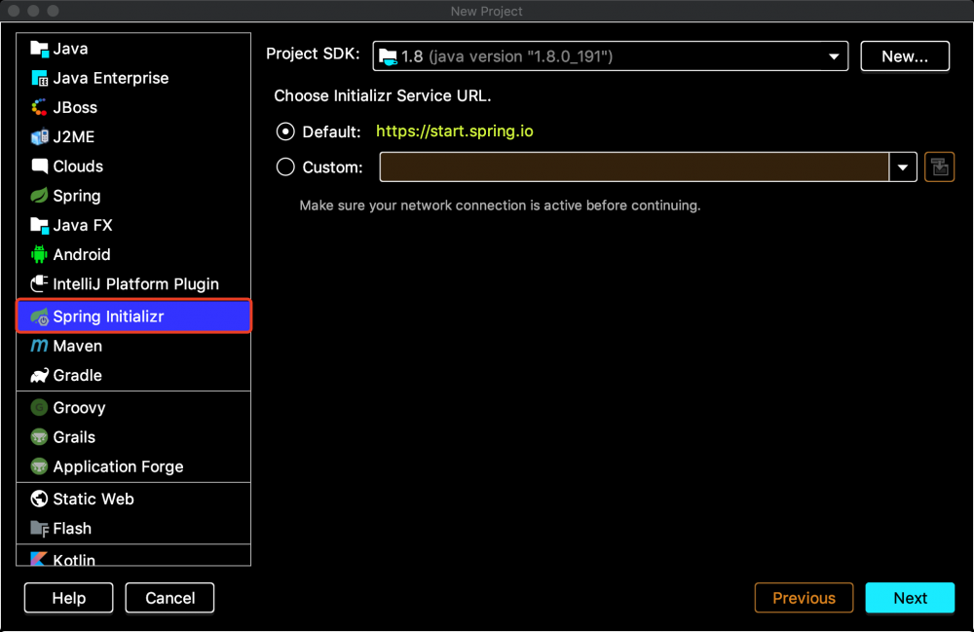974x632 pixels.
Task: Select the J2ME device icon
Action: click(39, 136)
